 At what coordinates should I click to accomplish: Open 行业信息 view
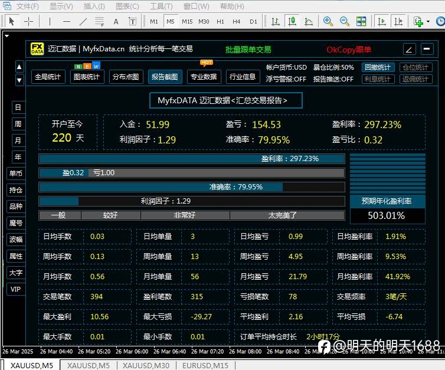243,77
